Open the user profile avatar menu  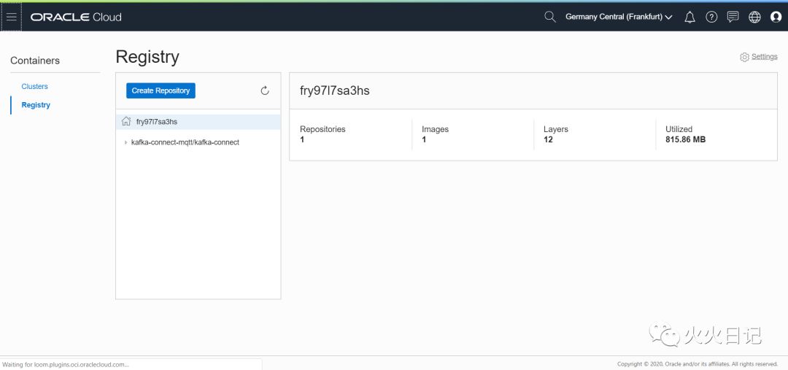tap(776, 17)
